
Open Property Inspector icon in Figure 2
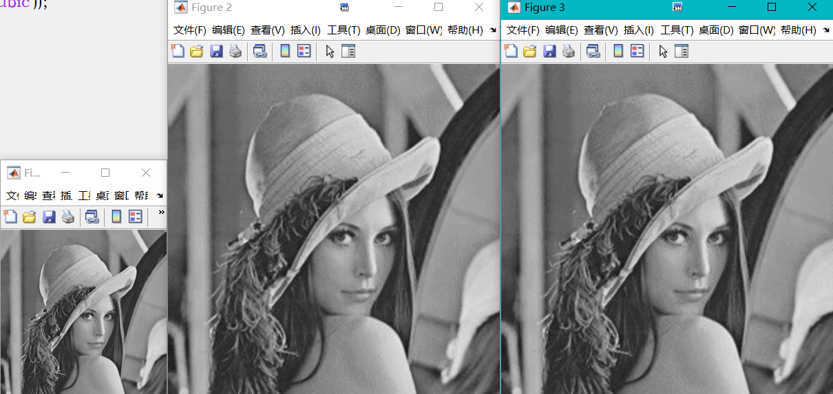tap(348, 51)
